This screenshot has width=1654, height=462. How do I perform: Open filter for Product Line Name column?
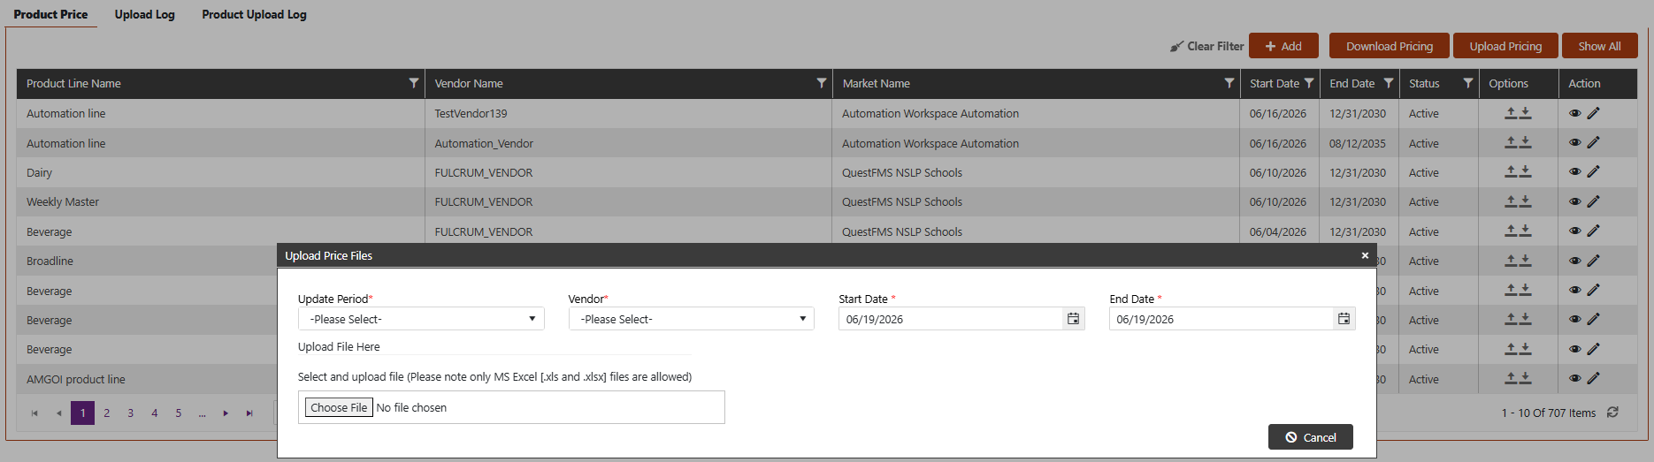pyautogui.click(x=413, y=83)
